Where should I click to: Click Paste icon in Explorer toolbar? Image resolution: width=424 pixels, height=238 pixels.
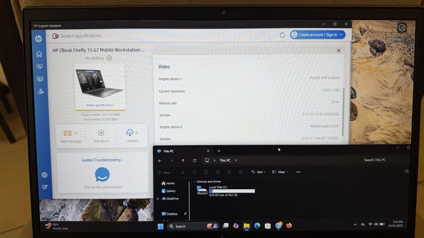[x=206, y=172]
